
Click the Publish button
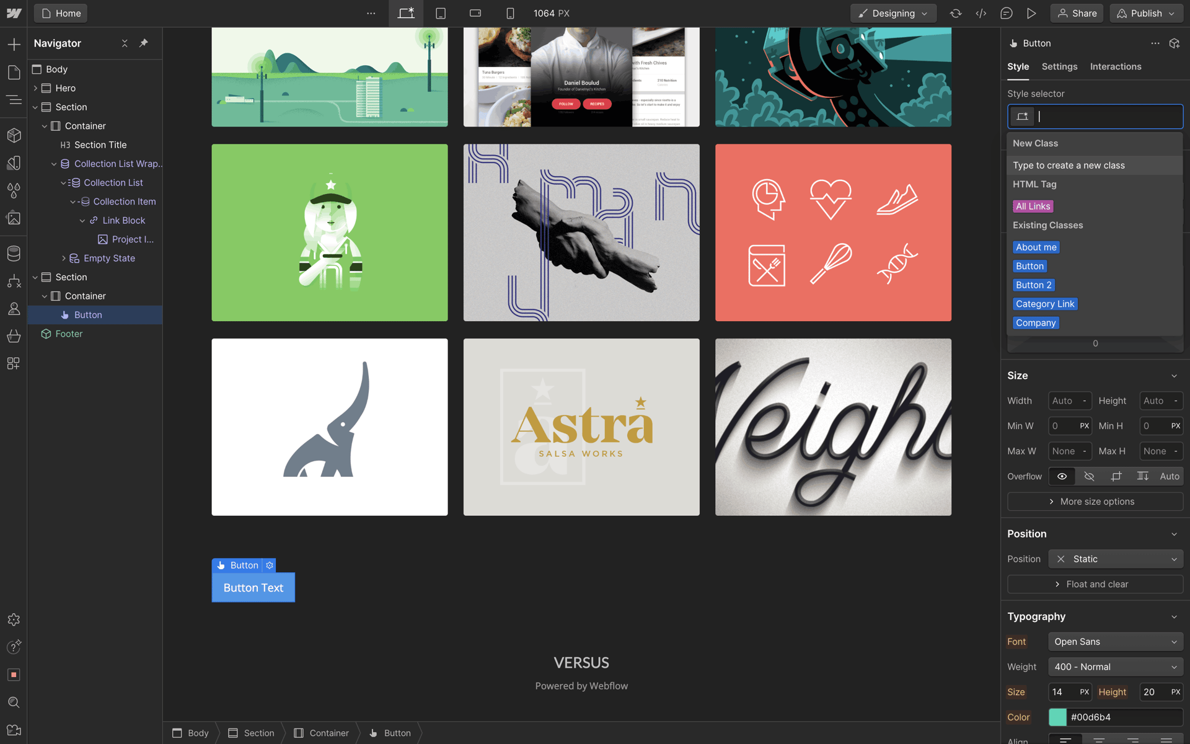pyautogui.click(x=1147, y=13)
